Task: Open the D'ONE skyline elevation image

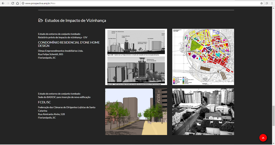Action: (136, 57)
